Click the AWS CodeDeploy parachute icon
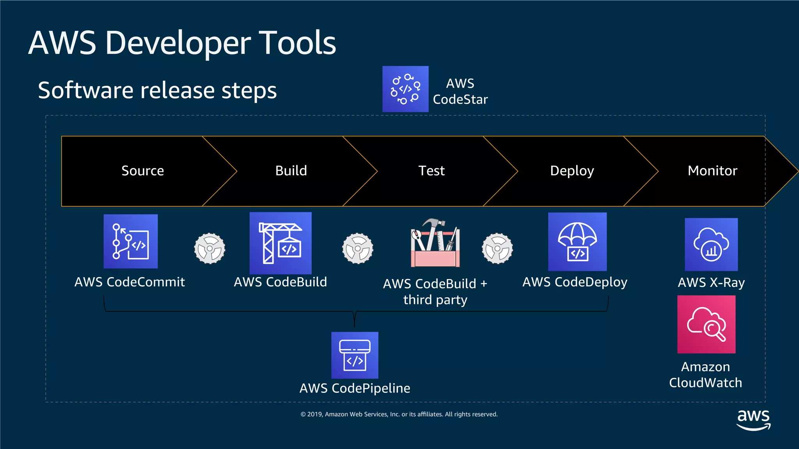 (x=577, y=242)
